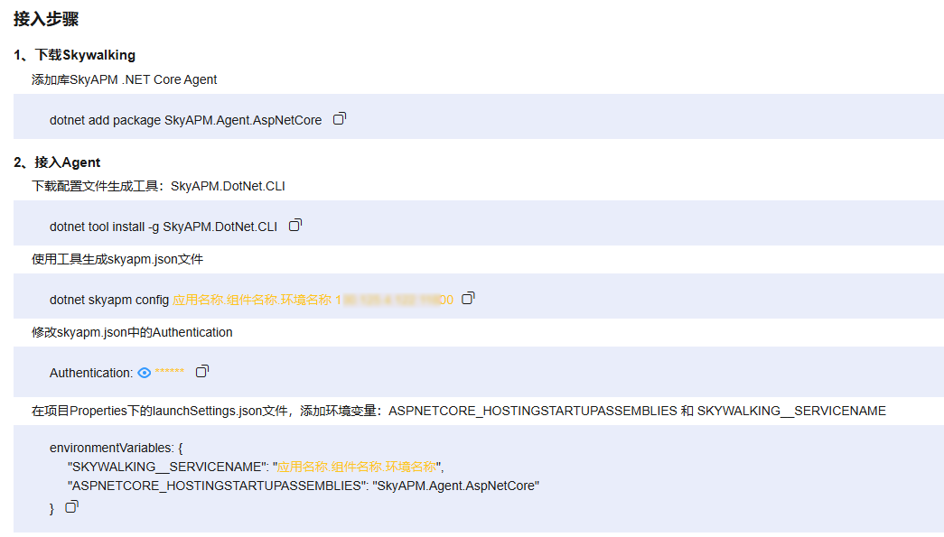The image size is (944, 537).
Task: Click the "SKYWALKING__SERVICENAME" key
Action: [x=169, y=467]
